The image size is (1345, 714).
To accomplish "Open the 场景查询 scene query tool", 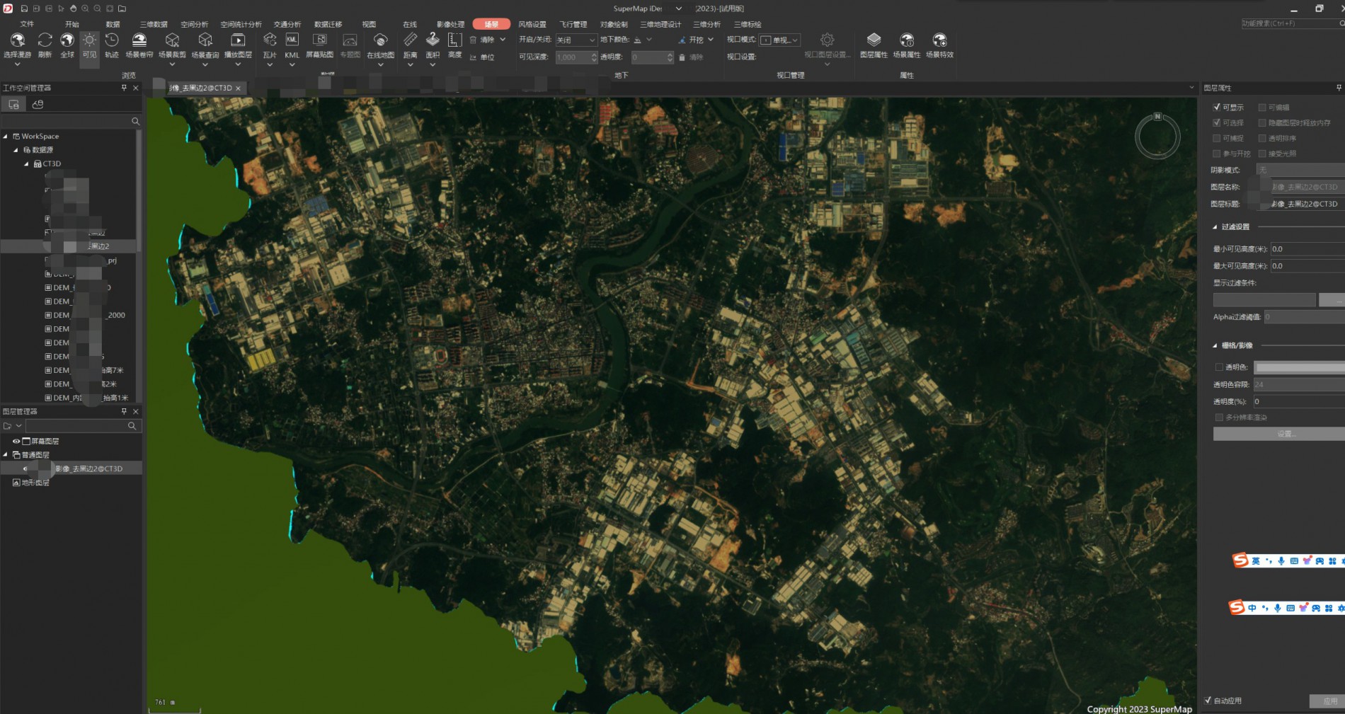I will (x=205, y=46).
